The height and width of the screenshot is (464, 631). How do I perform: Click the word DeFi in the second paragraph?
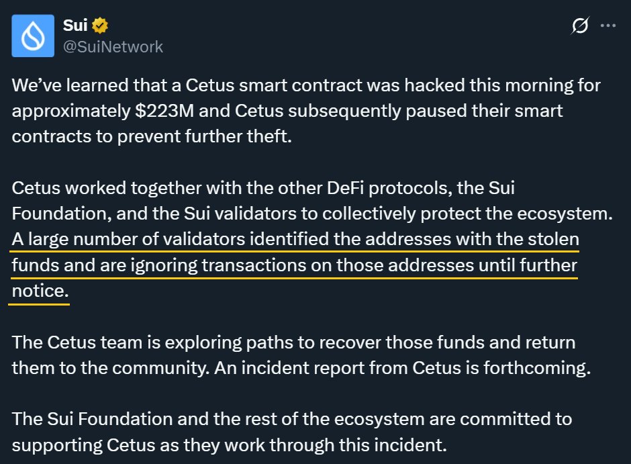click(x=345, y=188)
